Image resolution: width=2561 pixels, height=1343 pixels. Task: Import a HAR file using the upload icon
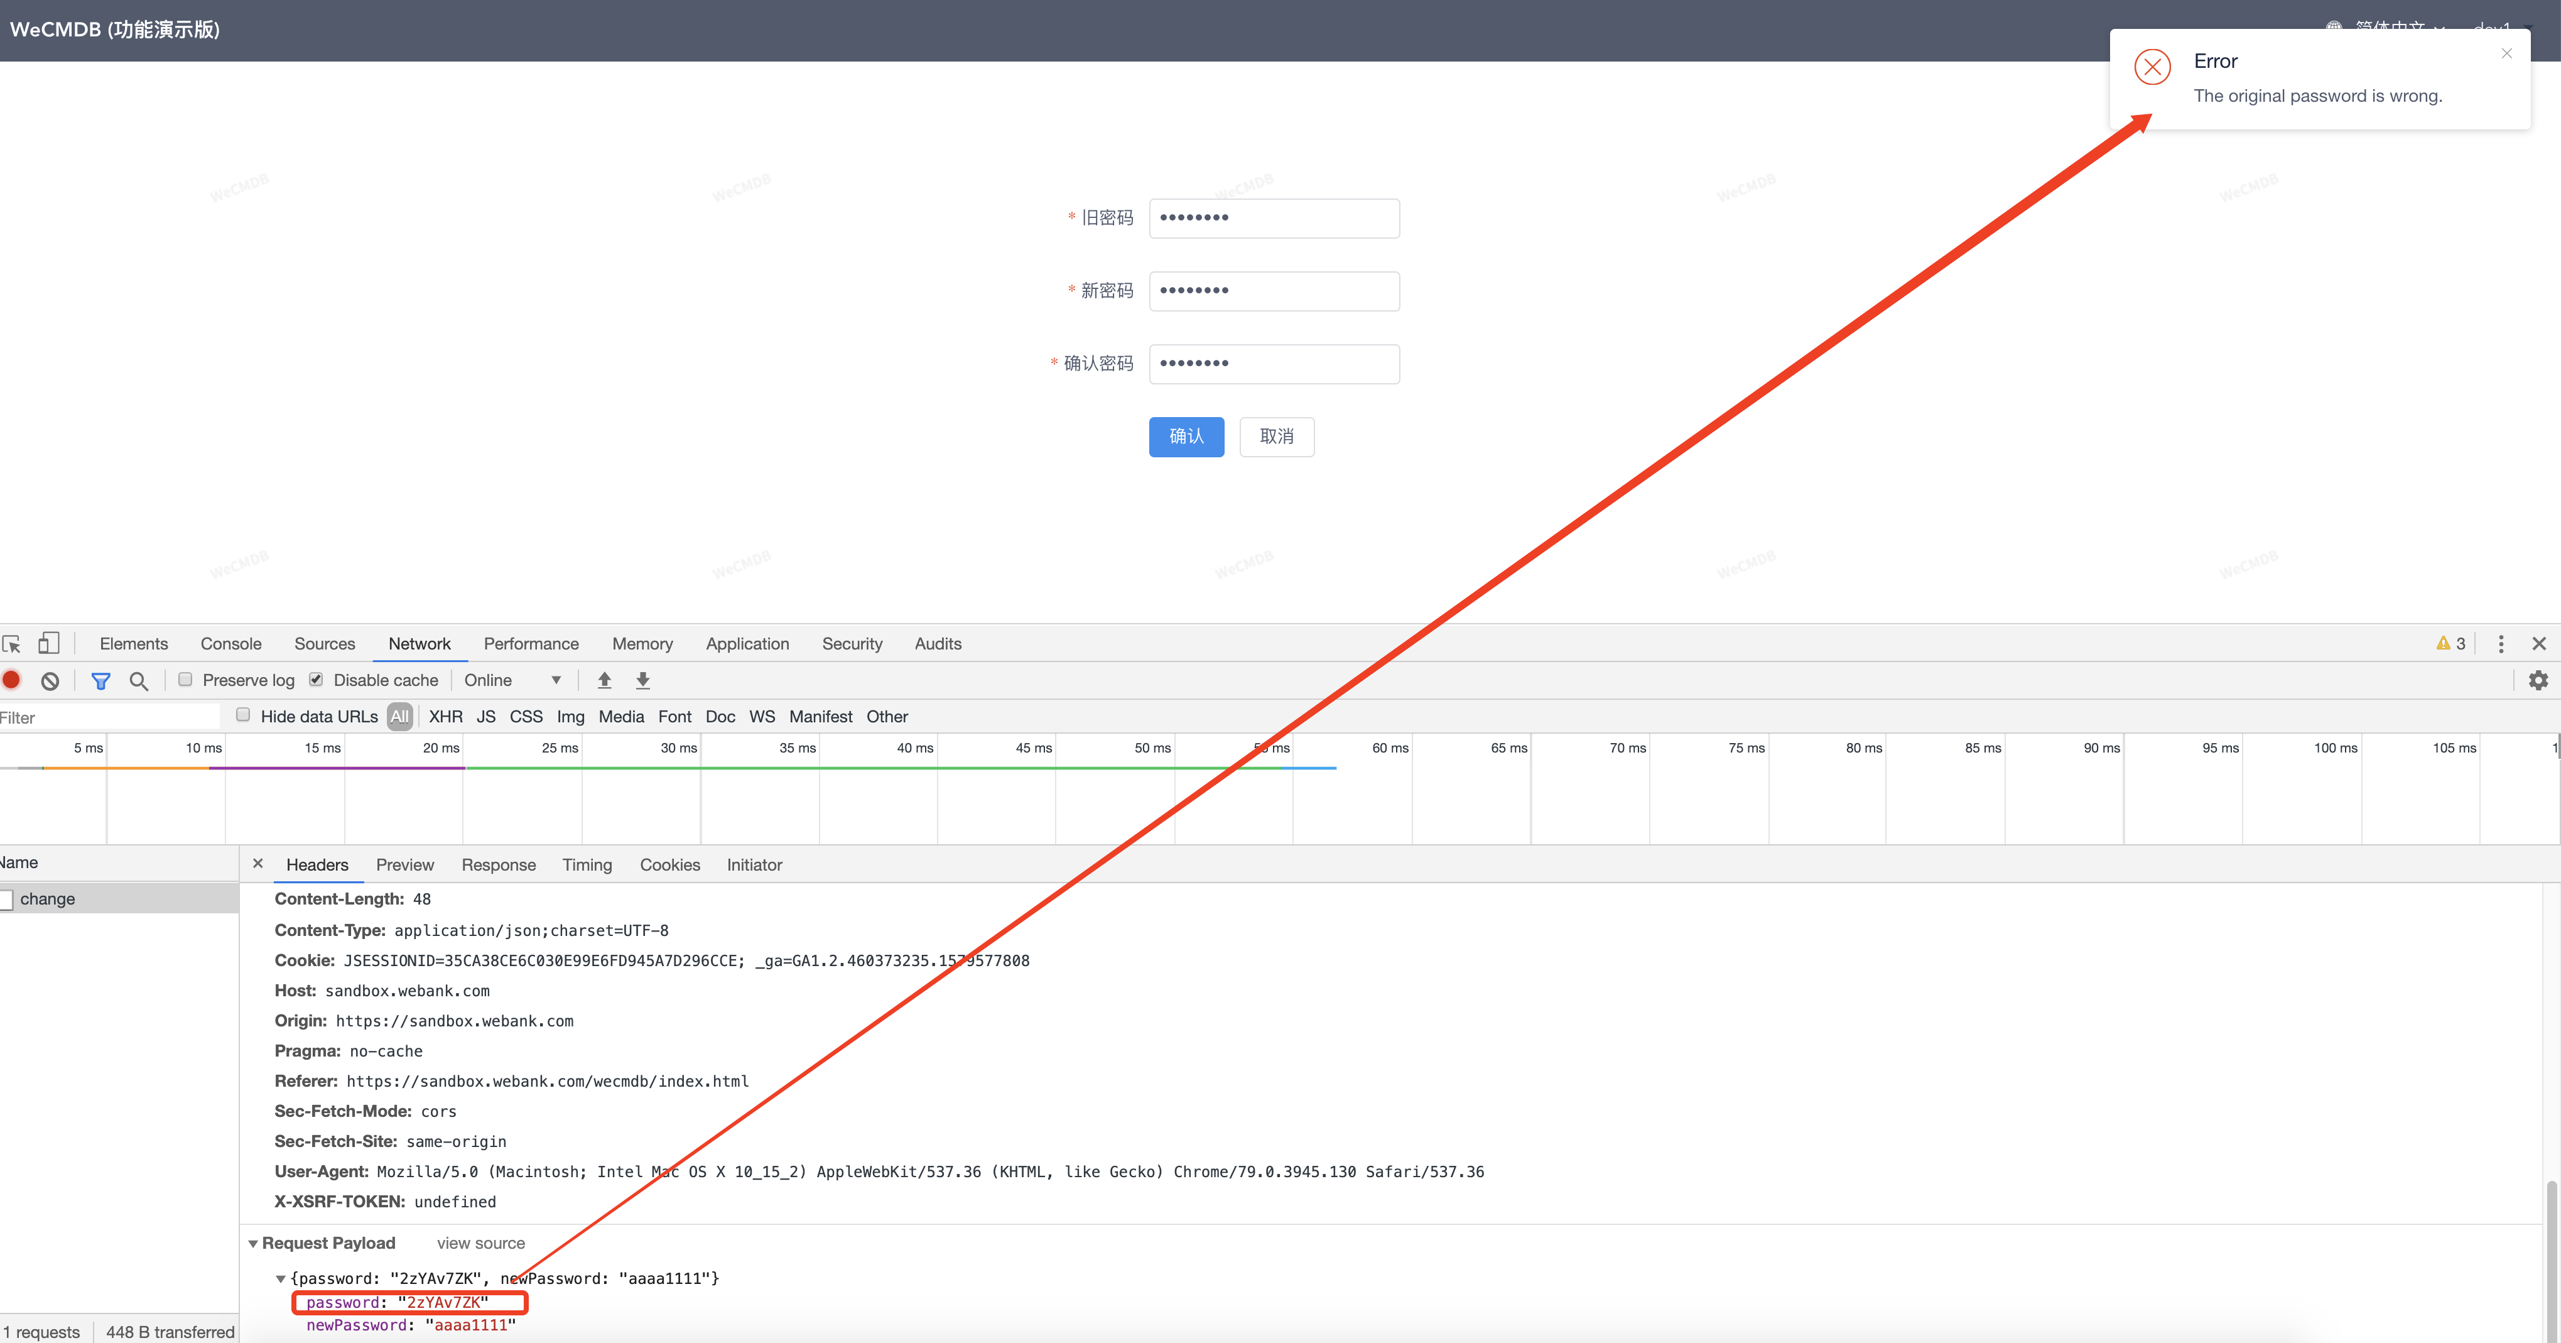click(x=604, y=680)
